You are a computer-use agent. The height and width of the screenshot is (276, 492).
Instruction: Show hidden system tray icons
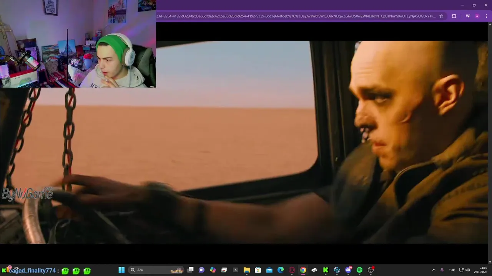point(434,270)
